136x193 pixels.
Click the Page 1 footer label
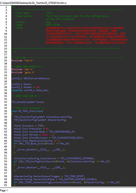pos(4,191)
